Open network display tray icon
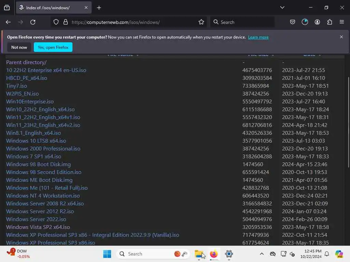Screen dimensions: 350x262 [283, 254]
